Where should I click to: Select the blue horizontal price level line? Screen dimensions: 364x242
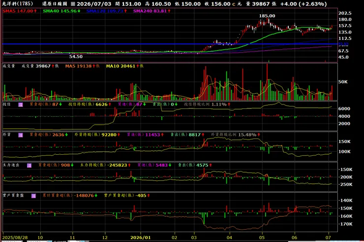(x=170, y=44)
